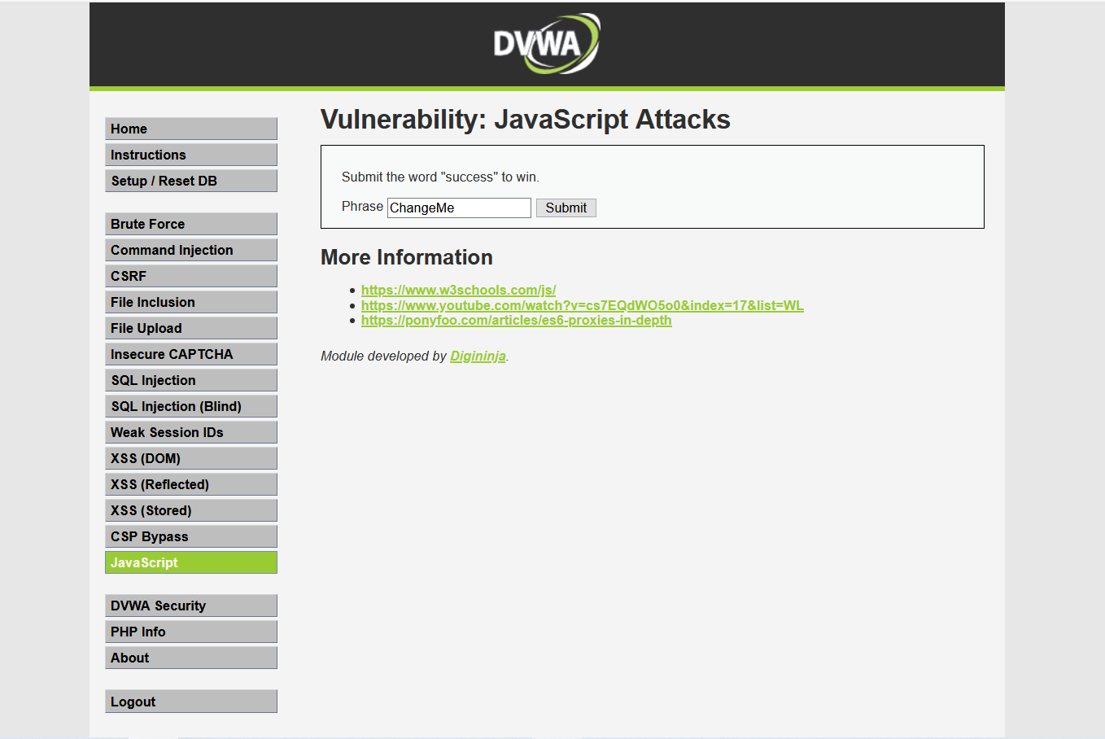Visit the Digininja developer link
This screenshot has width=1105, height=739.
pyautogui.click(x=478, y=356)
